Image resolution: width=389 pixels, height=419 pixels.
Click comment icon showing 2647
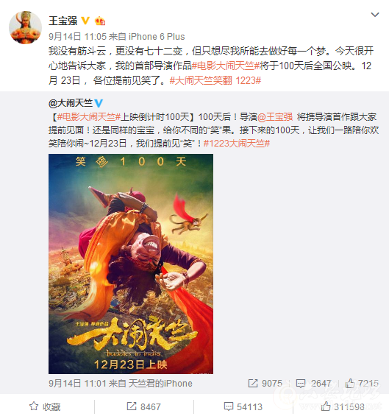[x=313, y=384]
